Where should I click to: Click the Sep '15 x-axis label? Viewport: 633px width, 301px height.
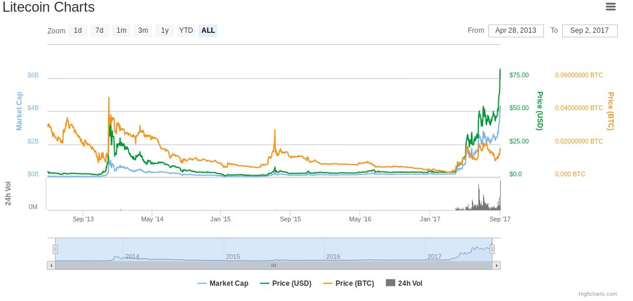tap(290, 219)
